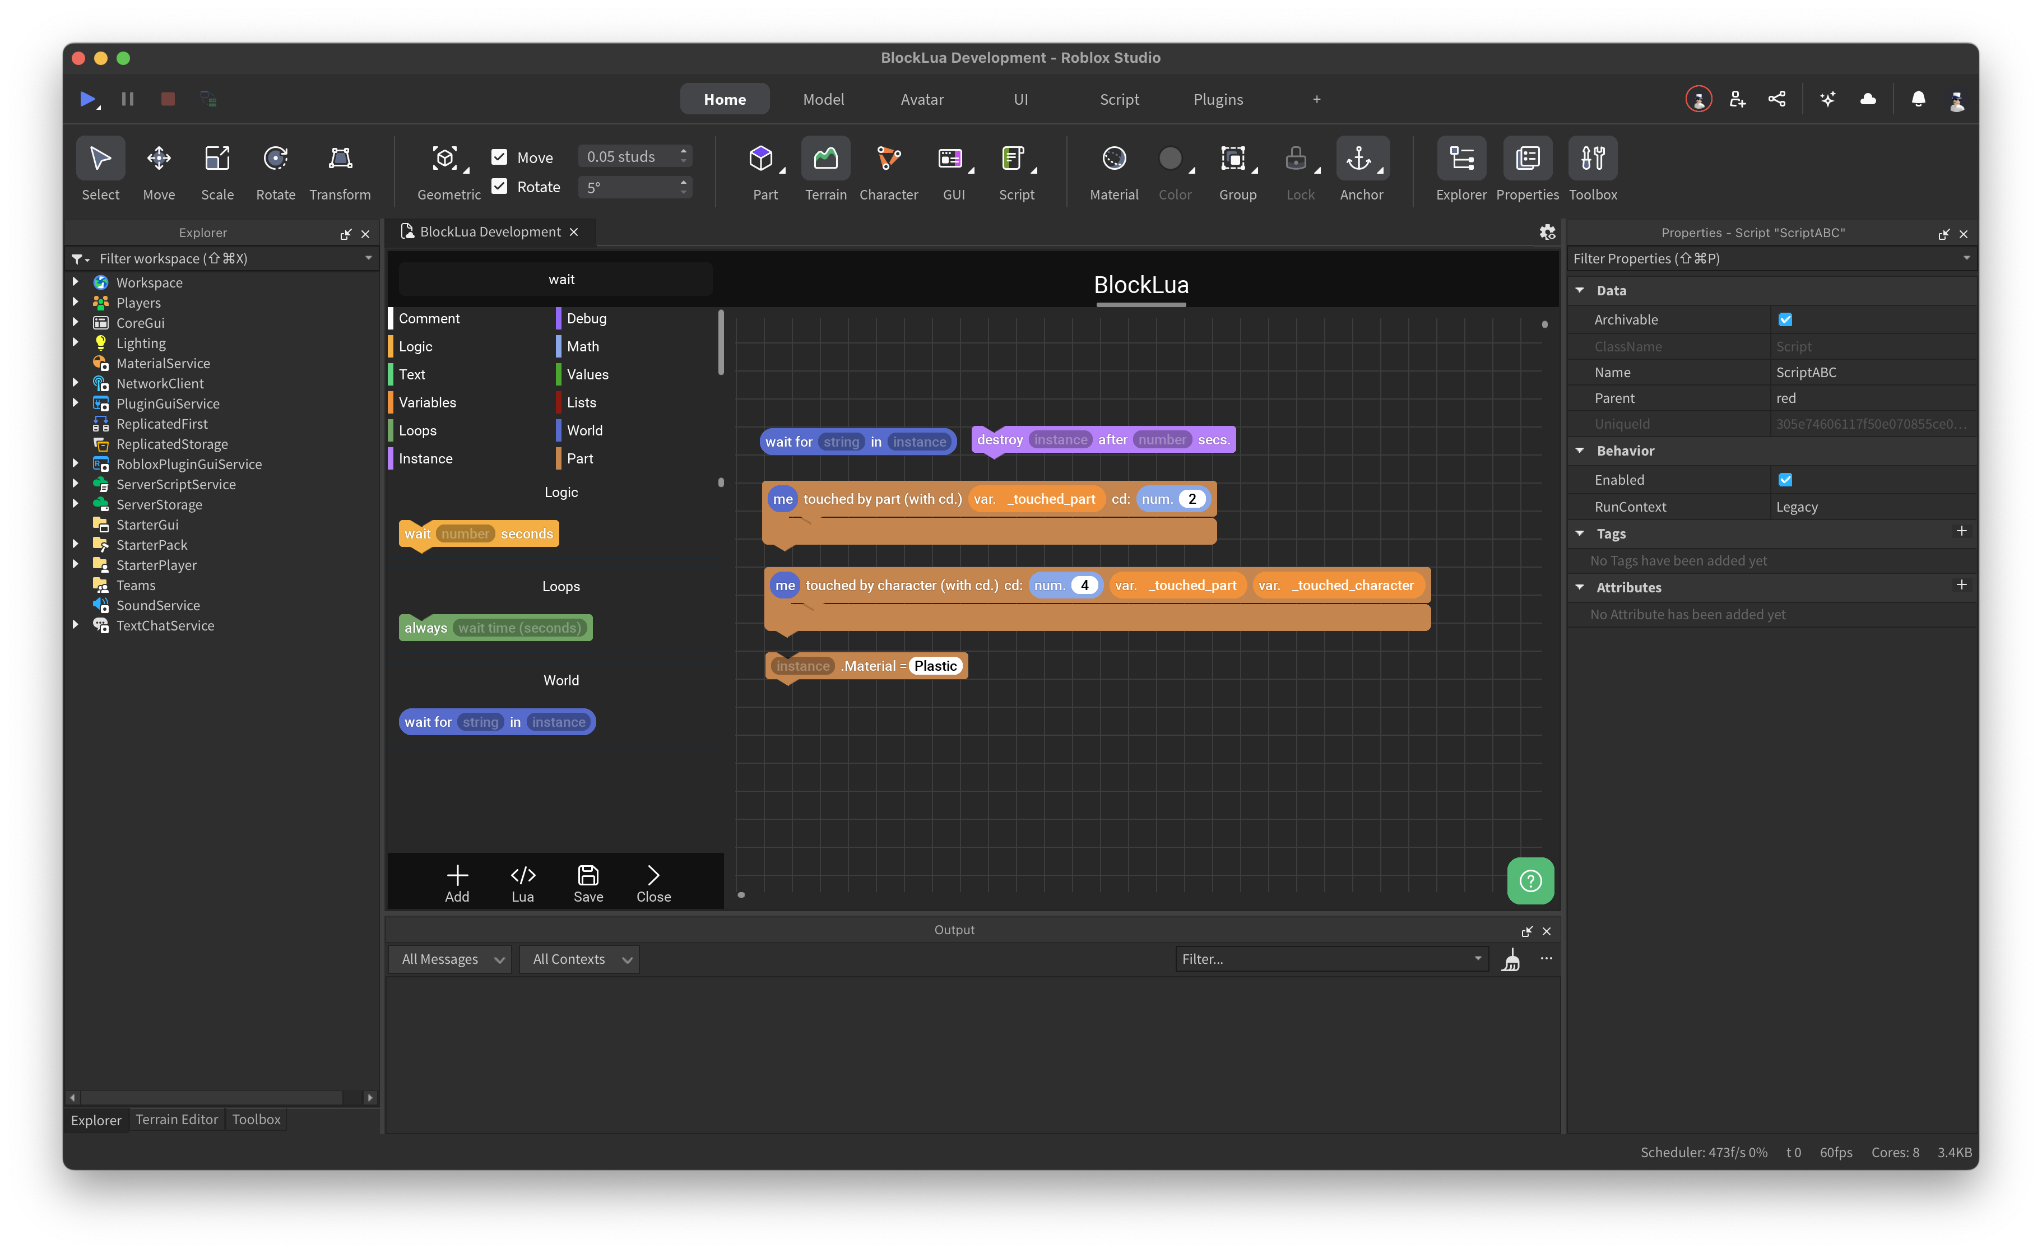Uncheck the Rotate snap checkbox
Viewport: 2042px width, 1253px height.
(500, 187)
